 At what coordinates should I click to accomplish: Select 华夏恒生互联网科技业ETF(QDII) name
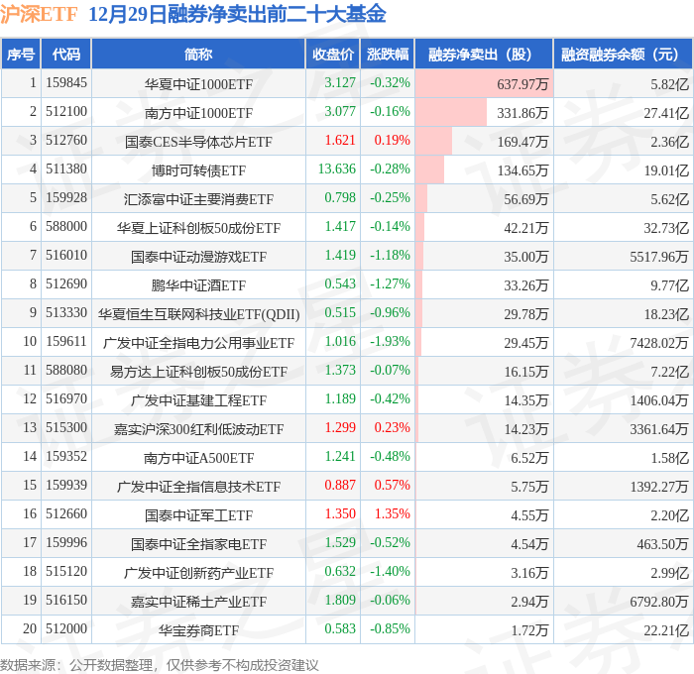tap(198, 314)
